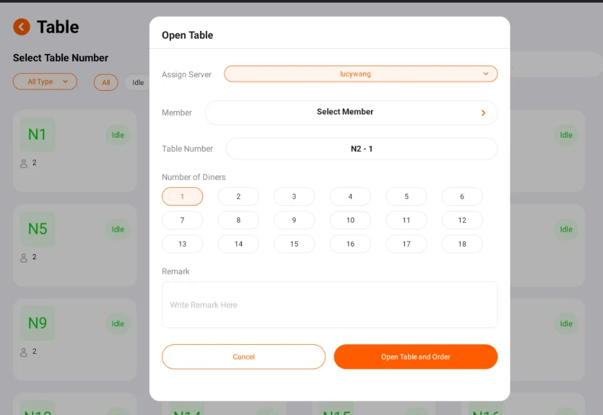Click the diner icon under table N5
603x415 pixels.
[23, 257]
